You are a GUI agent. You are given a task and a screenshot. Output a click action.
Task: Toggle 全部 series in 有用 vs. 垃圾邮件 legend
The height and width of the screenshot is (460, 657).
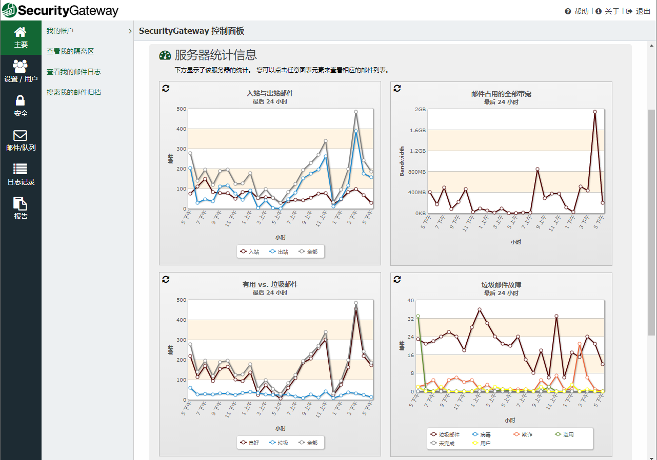coord(308,443)
